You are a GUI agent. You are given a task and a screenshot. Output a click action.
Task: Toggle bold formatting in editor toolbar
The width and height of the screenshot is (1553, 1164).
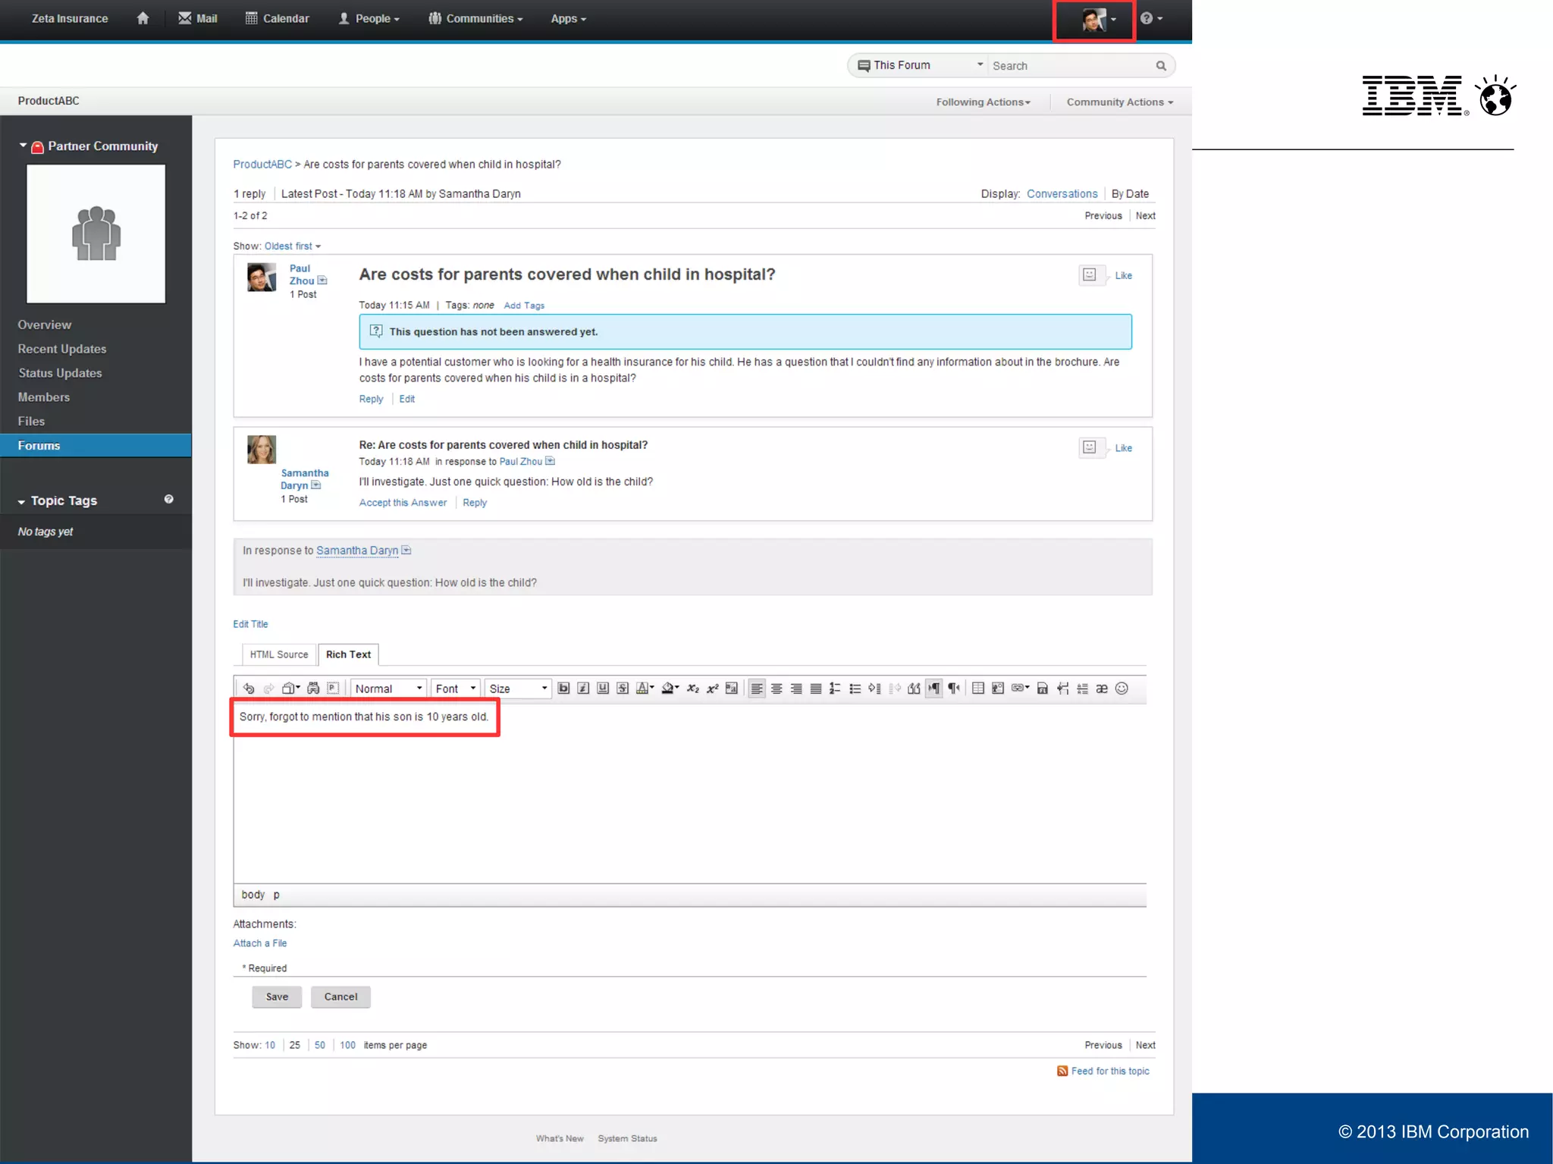point(563,689)
